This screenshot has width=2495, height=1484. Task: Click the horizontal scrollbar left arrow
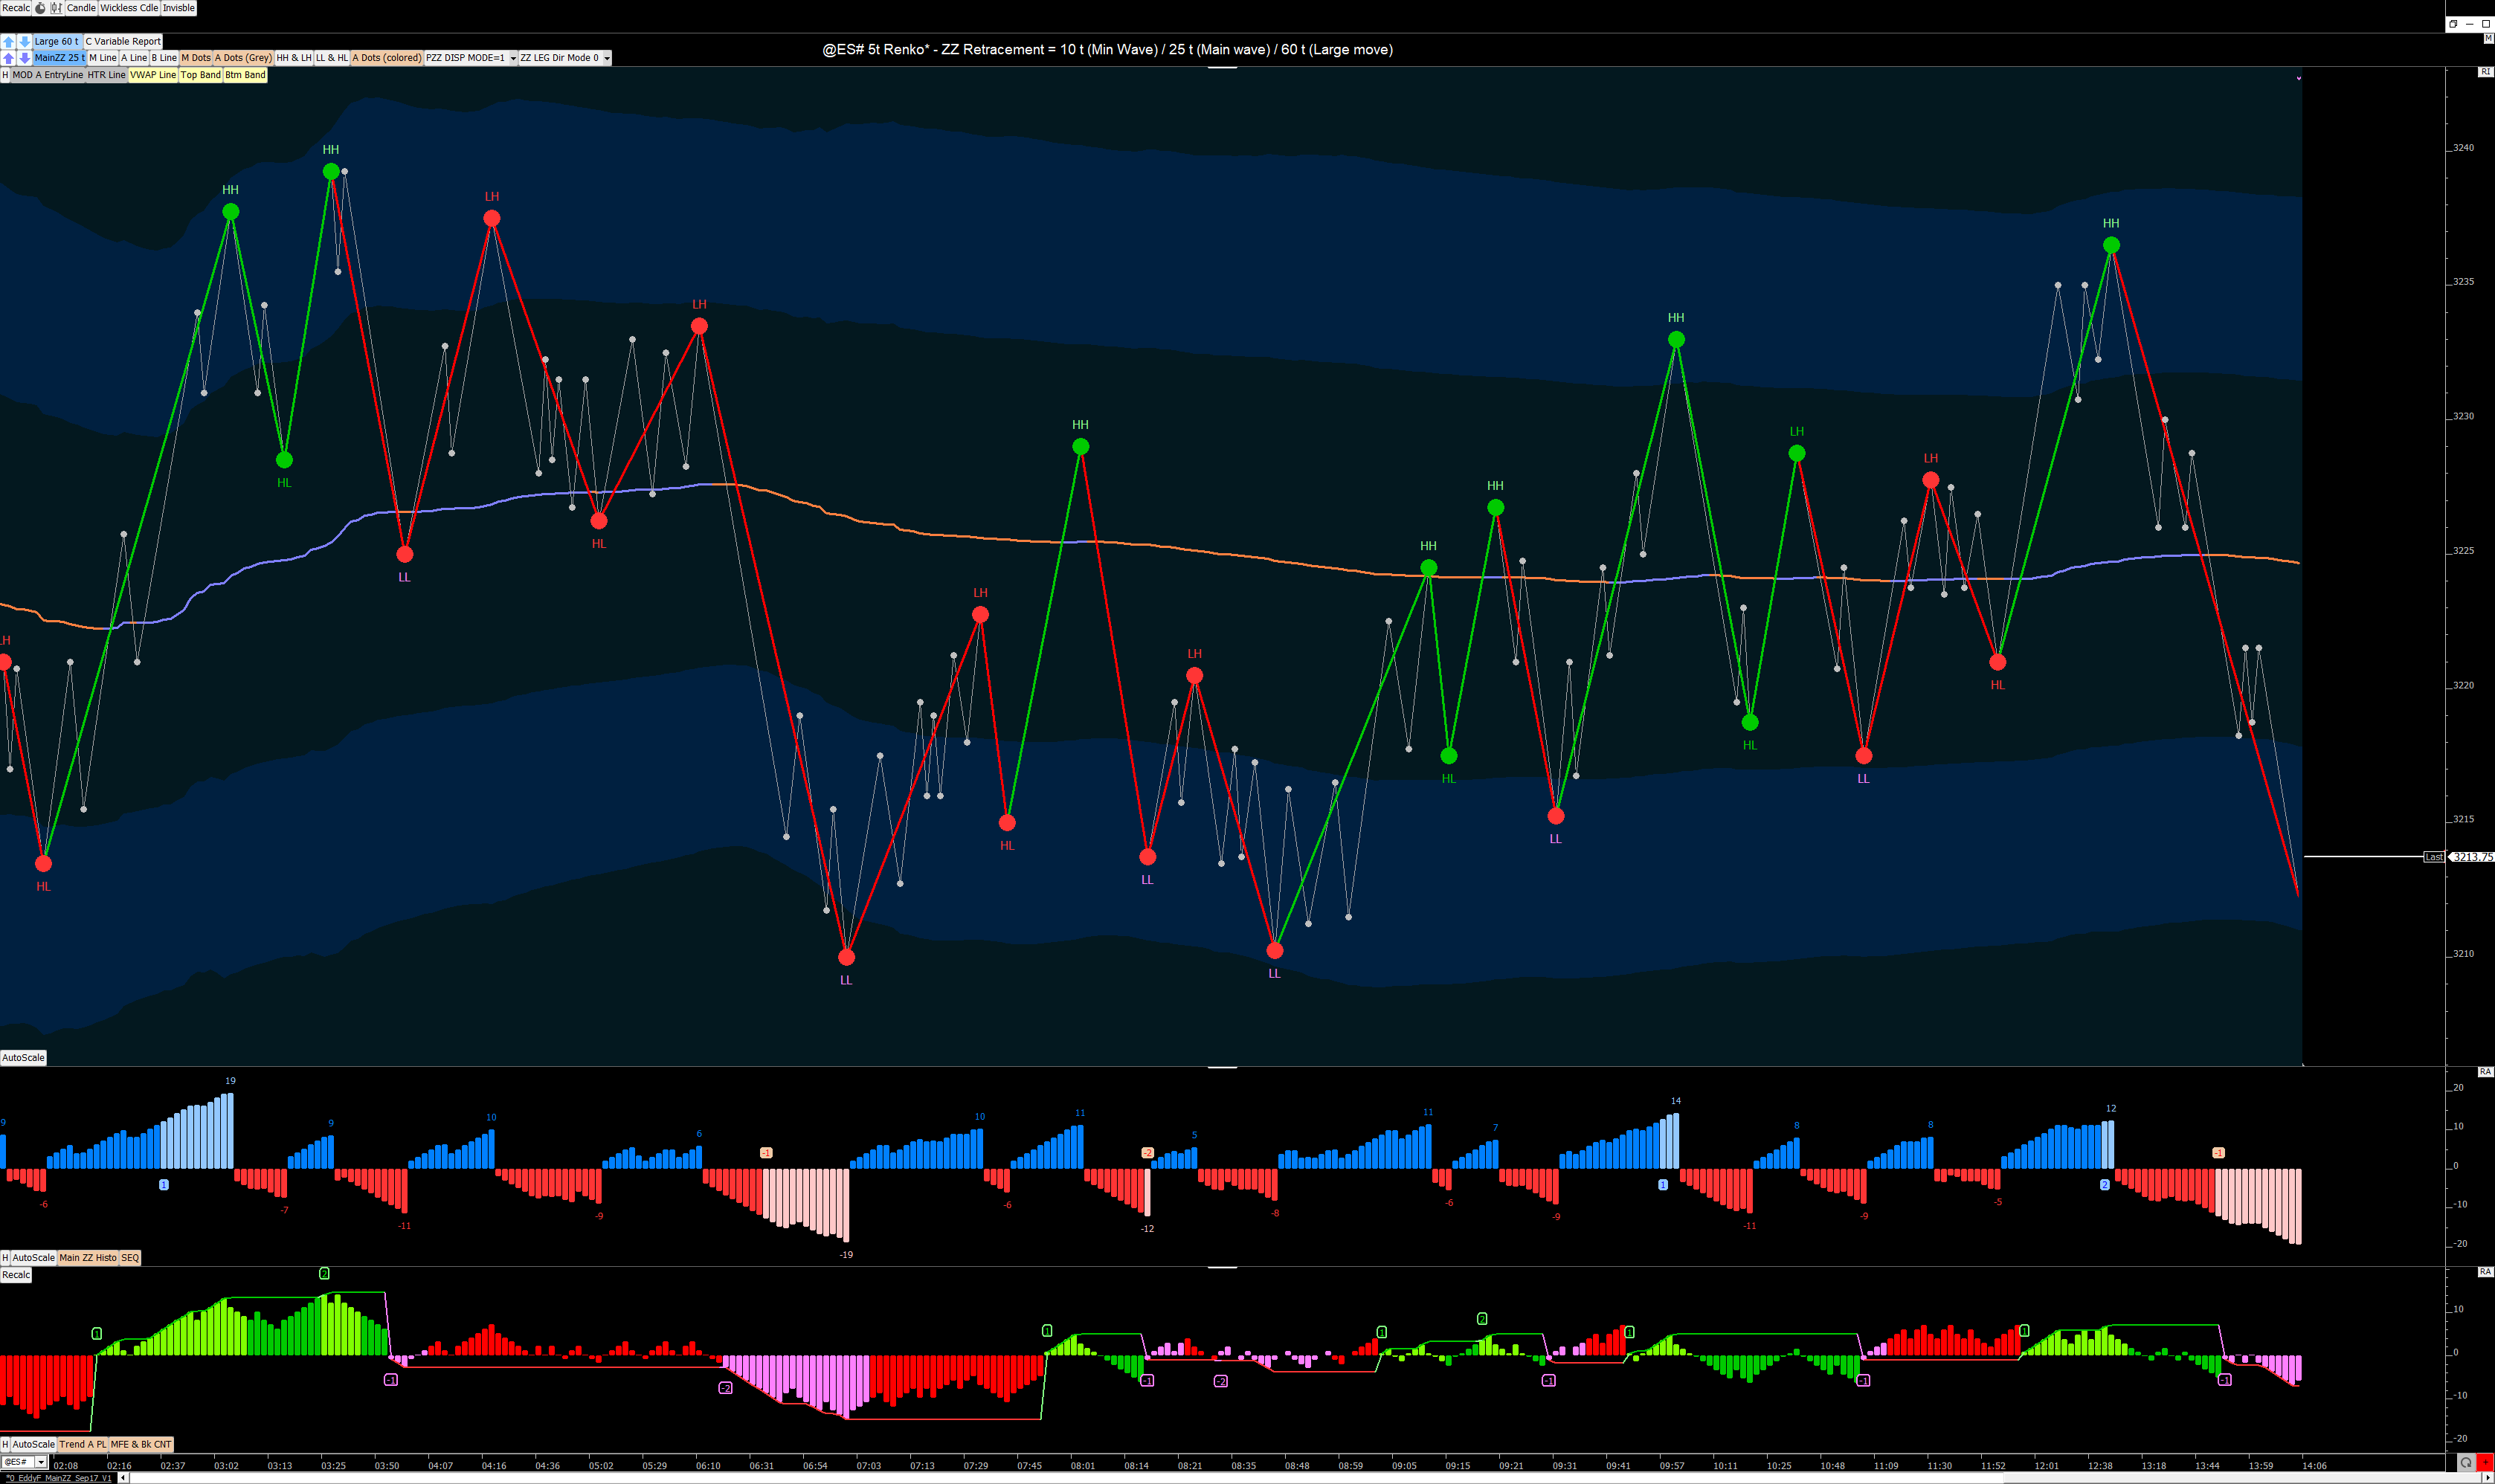(x=123, y=1478)
